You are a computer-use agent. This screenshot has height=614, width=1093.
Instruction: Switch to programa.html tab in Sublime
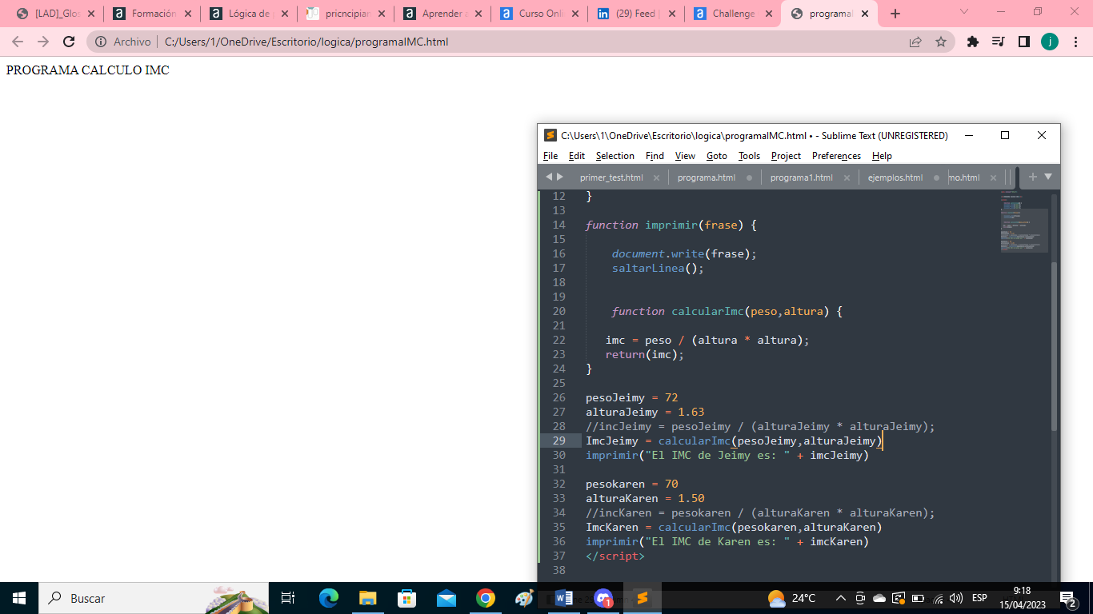pyautogui.click(x=706, y=177)
